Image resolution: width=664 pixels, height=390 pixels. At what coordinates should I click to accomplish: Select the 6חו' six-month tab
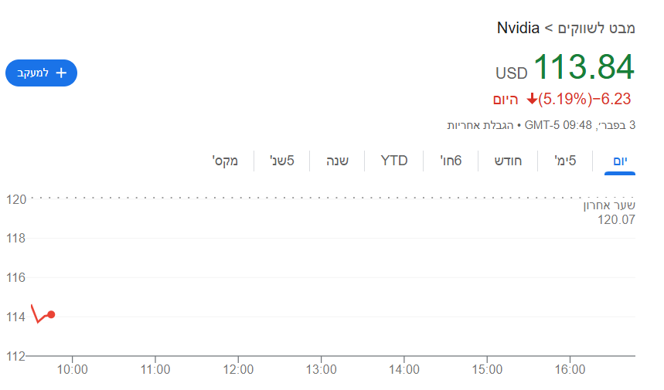tap(451, 161)
